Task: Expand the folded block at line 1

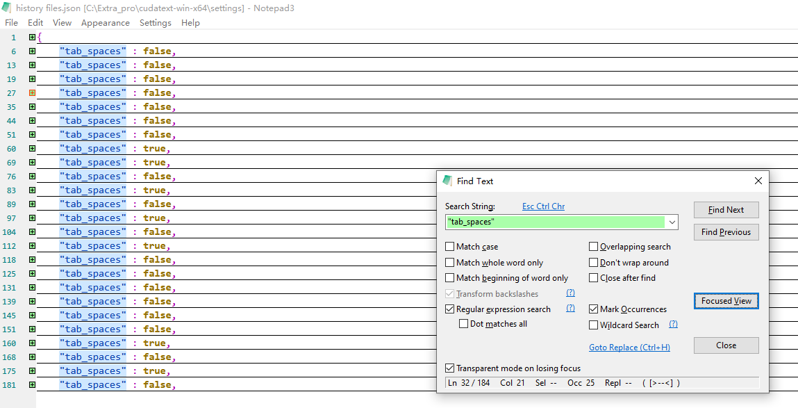Action: pos(32,38)
